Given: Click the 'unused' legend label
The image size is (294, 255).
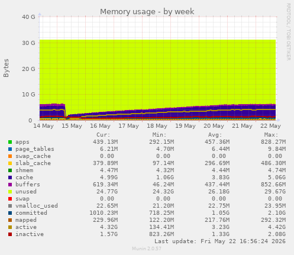Looking at the screenshot, I should pos(26,192).
